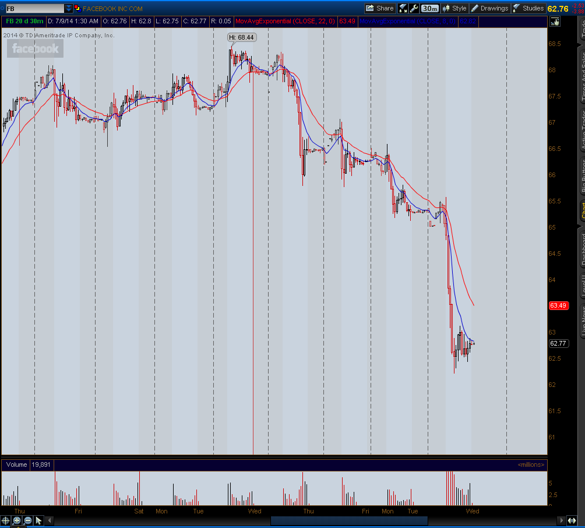Open the Studies menu
Image resolution: width=585 pixels, height=528 pixels.
[528, 8]
